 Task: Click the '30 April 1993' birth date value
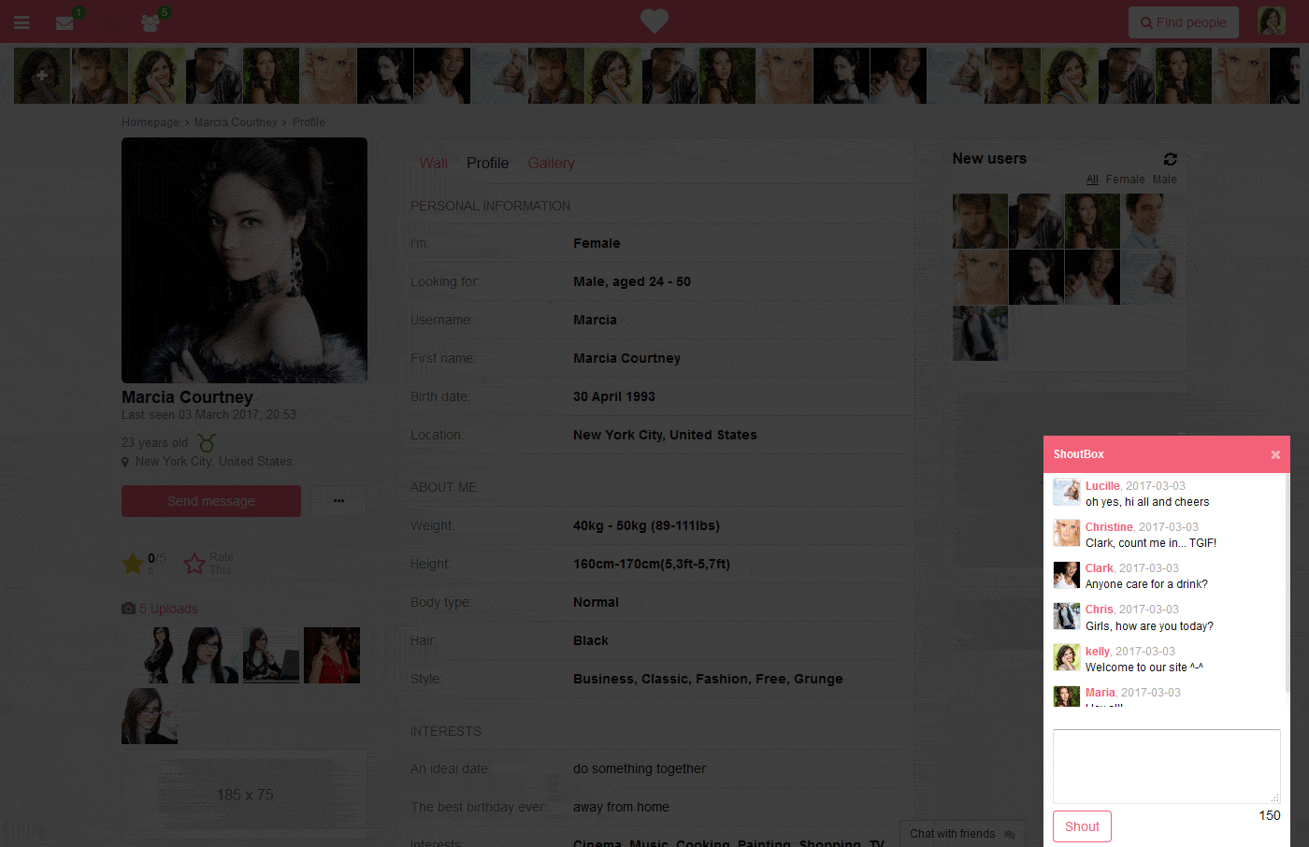click(x=614, y=396)
